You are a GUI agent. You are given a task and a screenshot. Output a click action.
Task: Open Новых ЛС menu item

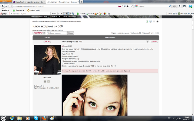pyautogui.click(x=55, y=16)
